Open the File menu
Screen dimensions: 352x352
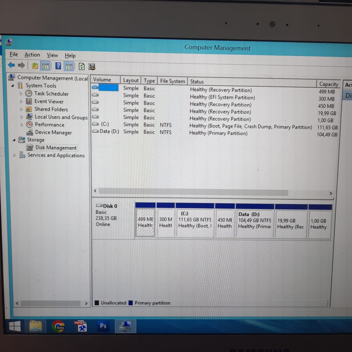(x=14, y=54)
